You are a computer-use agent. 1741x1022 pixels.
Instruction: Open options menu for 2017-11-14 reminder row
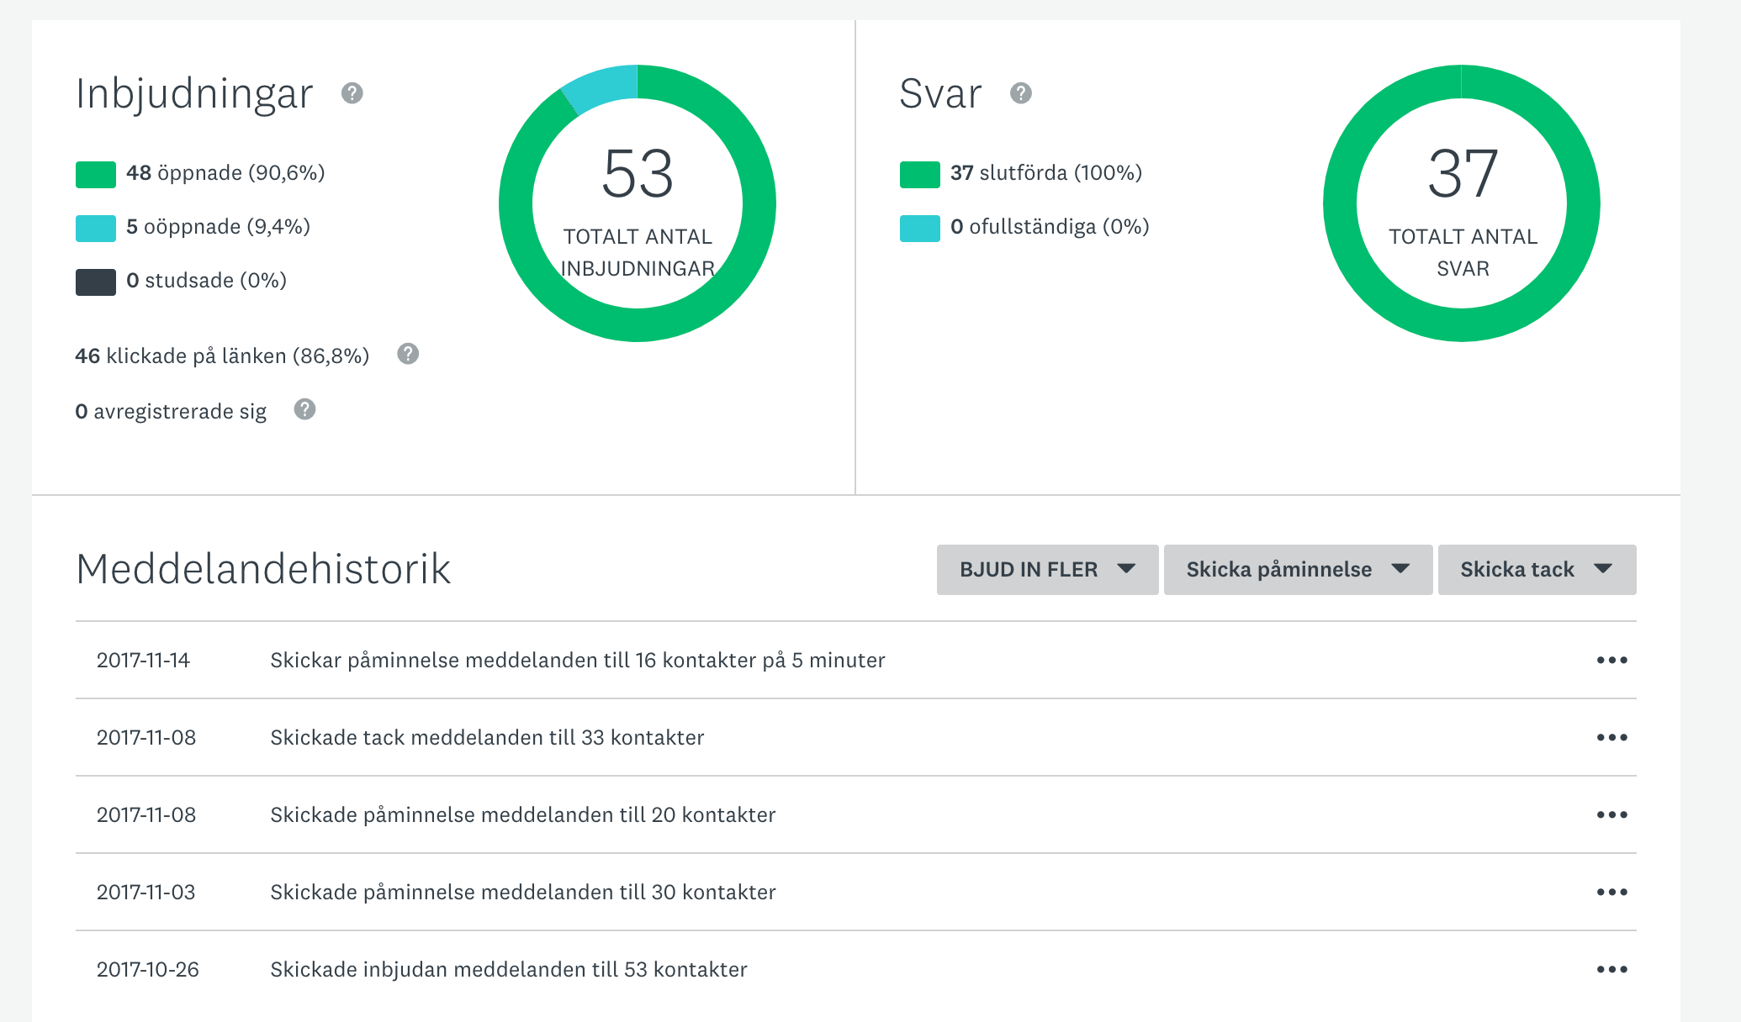tap(1611, 660)
